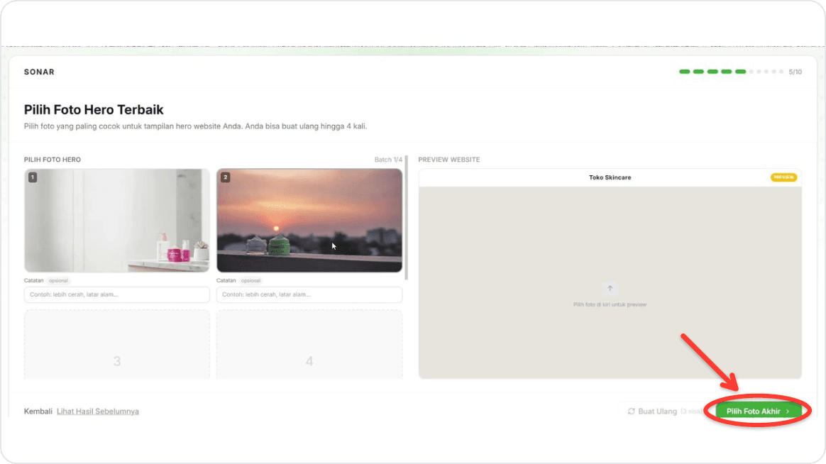Click the number 2 badge on second photo

[x=226, y=177]
